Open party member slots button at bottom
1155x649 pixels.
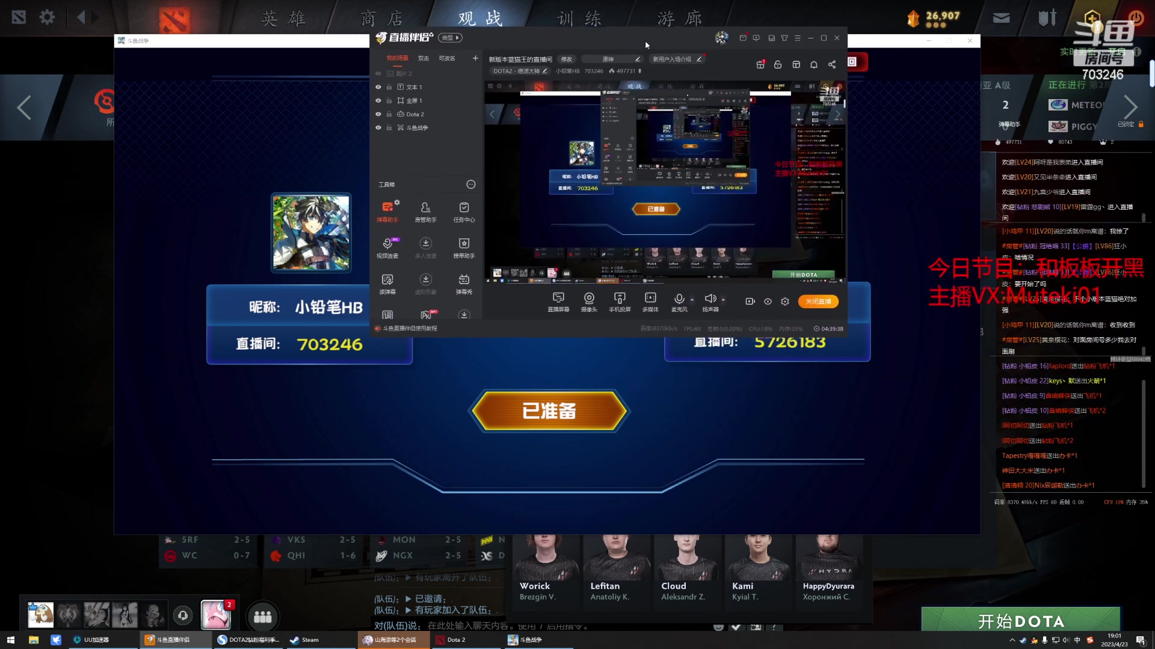(262, 617)
